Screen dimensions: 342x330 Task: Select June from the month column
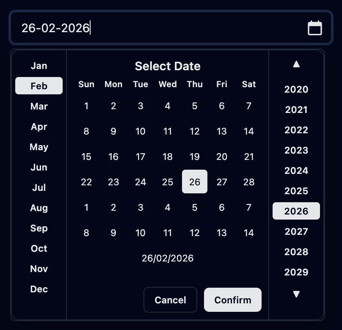[39, 167]
